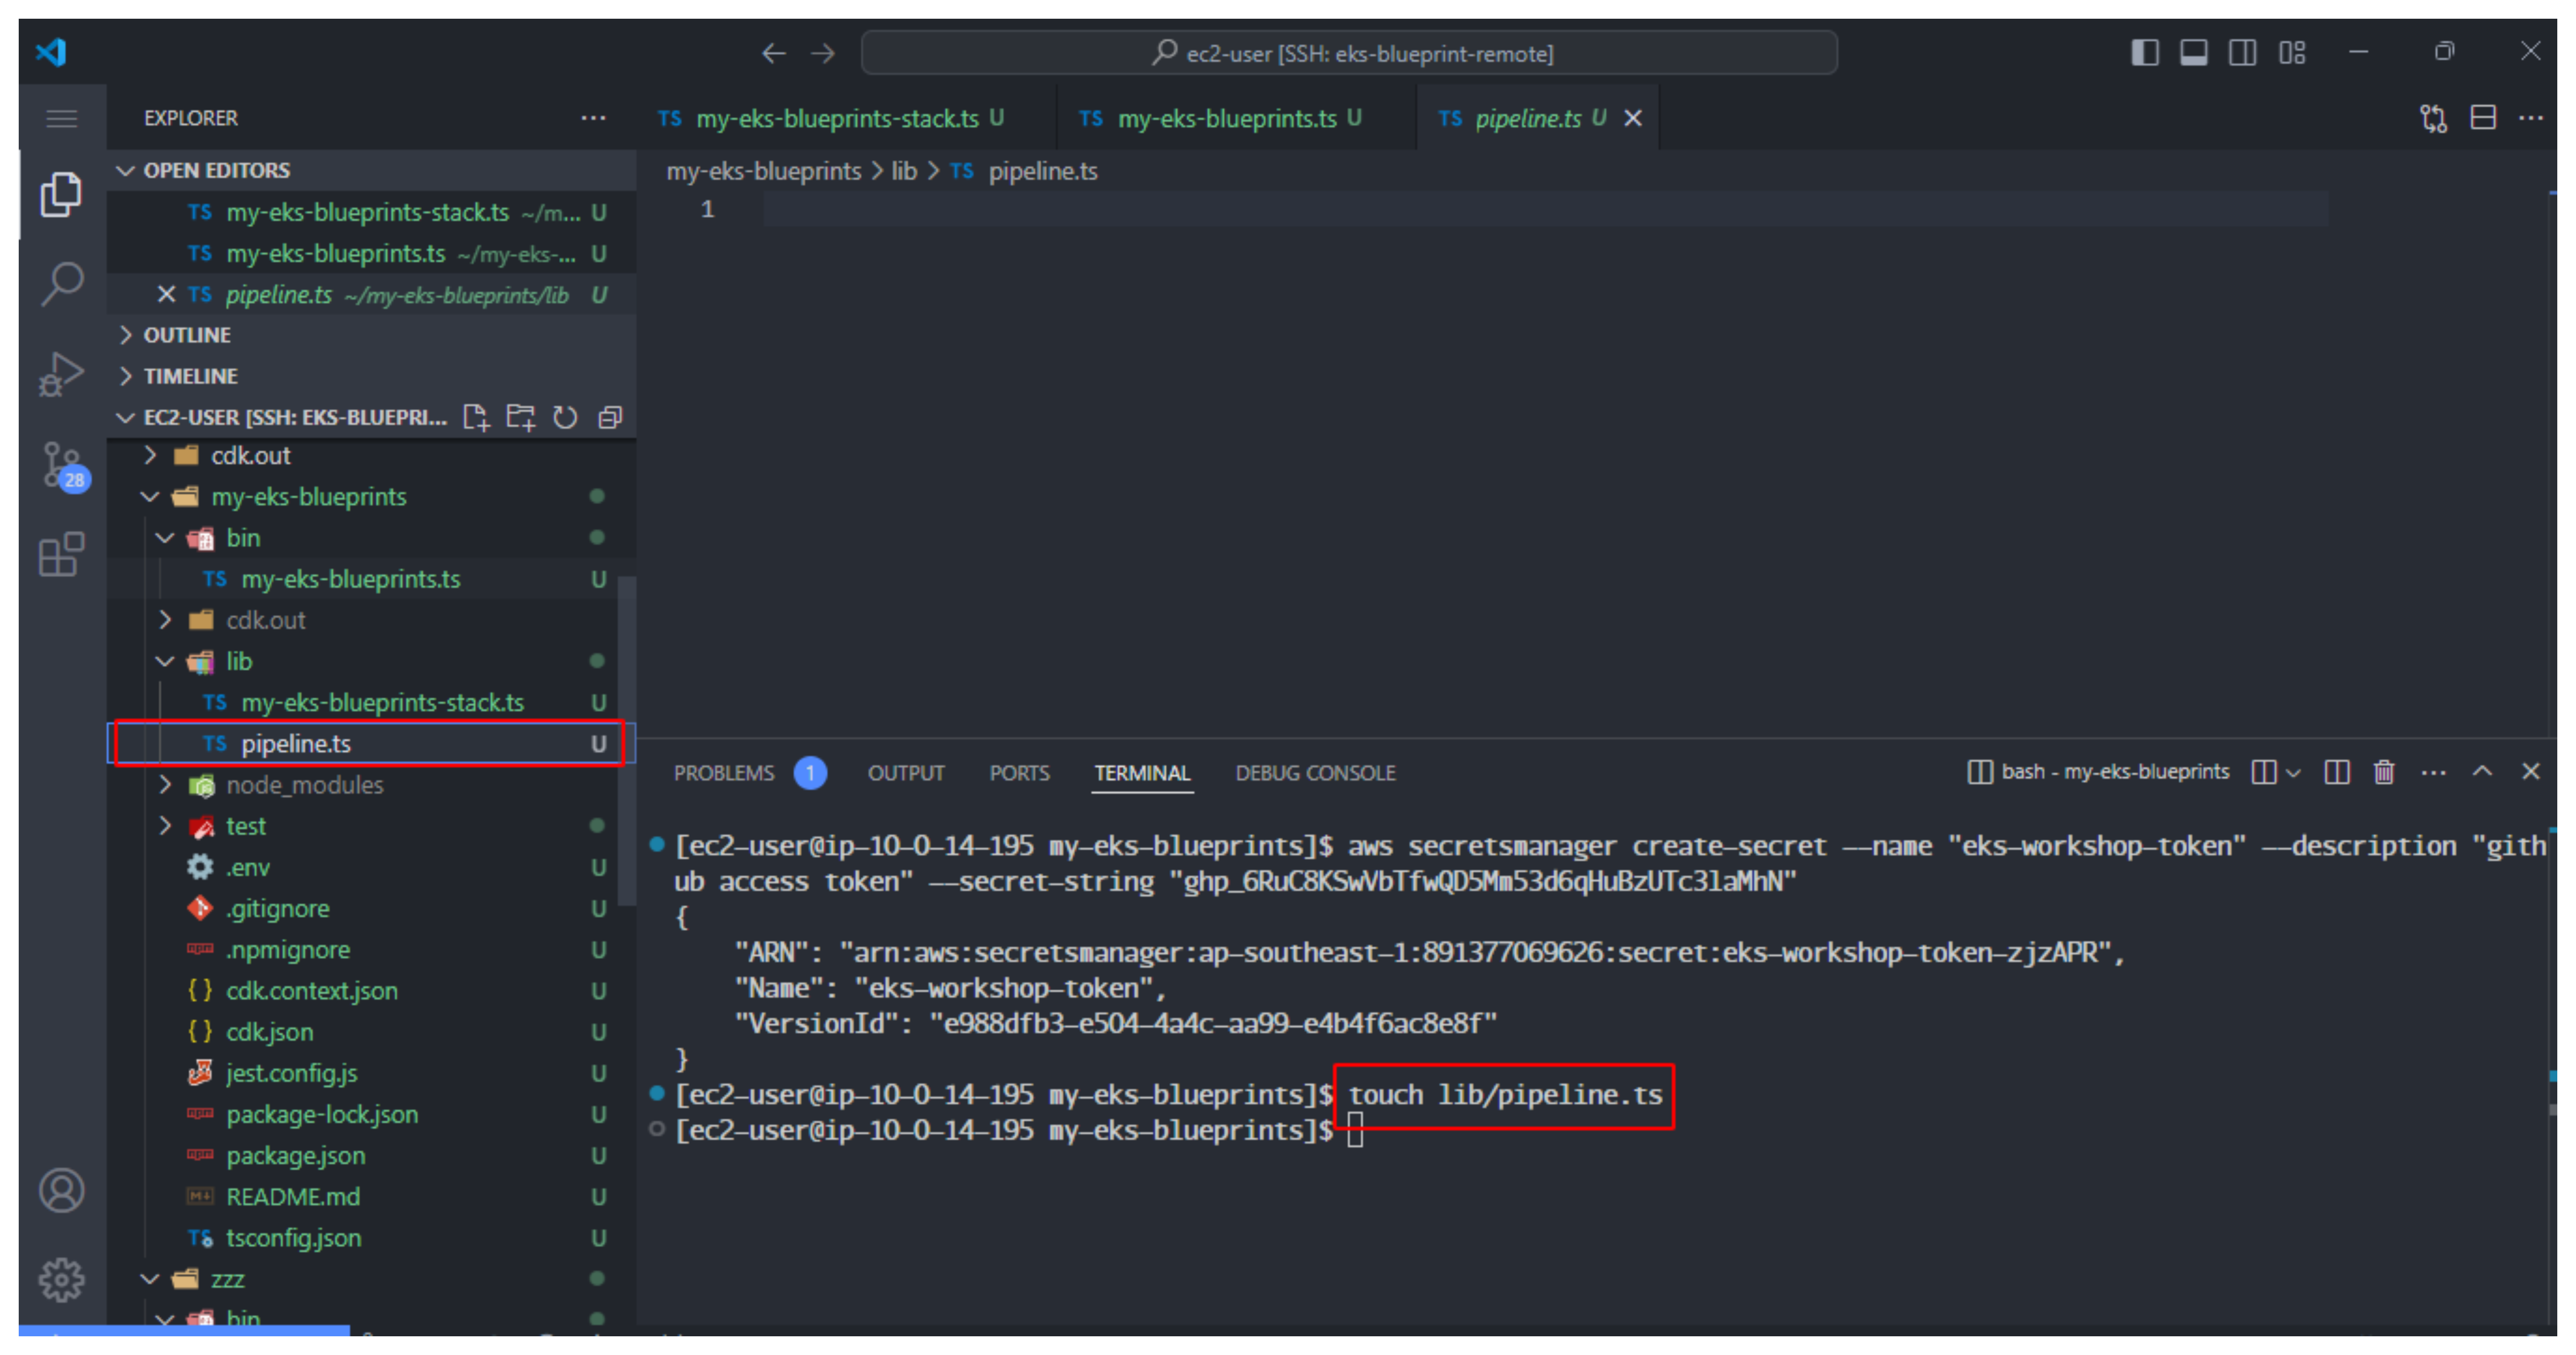
Task: Open README.md in the explorer
Action: pyautogui.click(x=371, y=1197)
